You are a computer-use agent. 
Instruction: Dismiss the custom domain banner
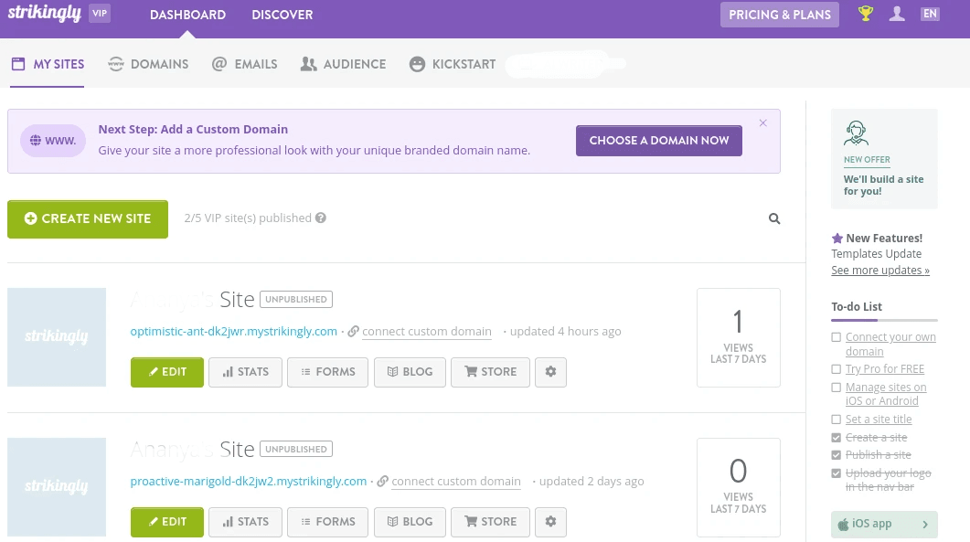[x=763, y=123]
